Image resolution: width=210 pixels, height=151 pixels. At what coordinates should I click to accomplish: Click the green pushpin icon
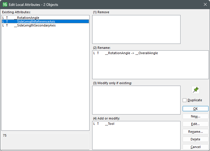[195, 90]
